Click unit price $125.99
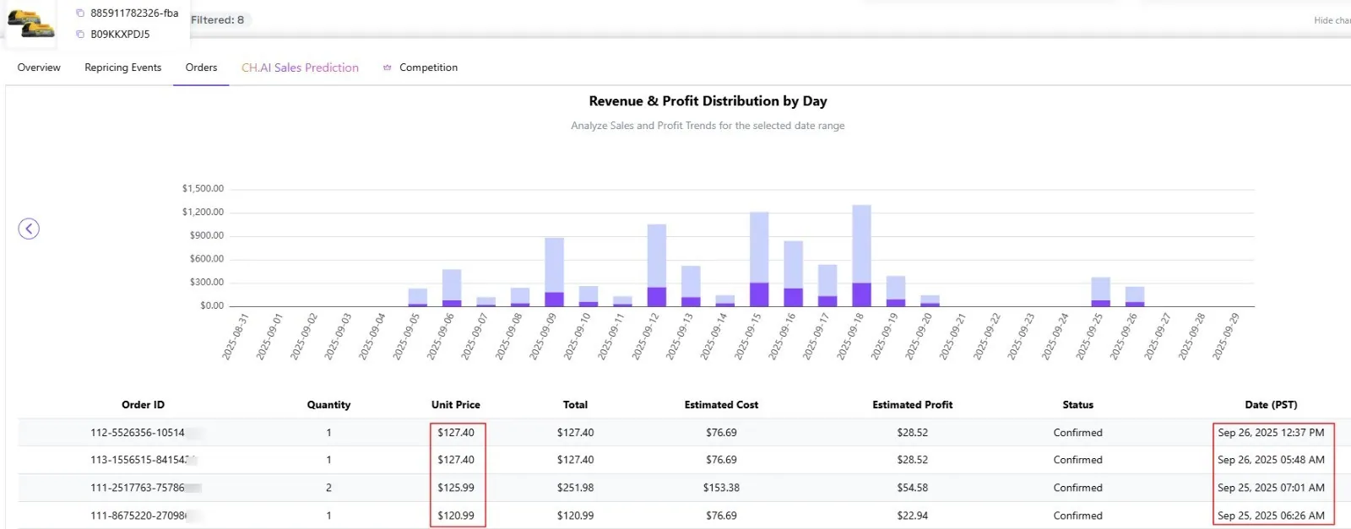 pyautogui.click(x=456, y=488)
